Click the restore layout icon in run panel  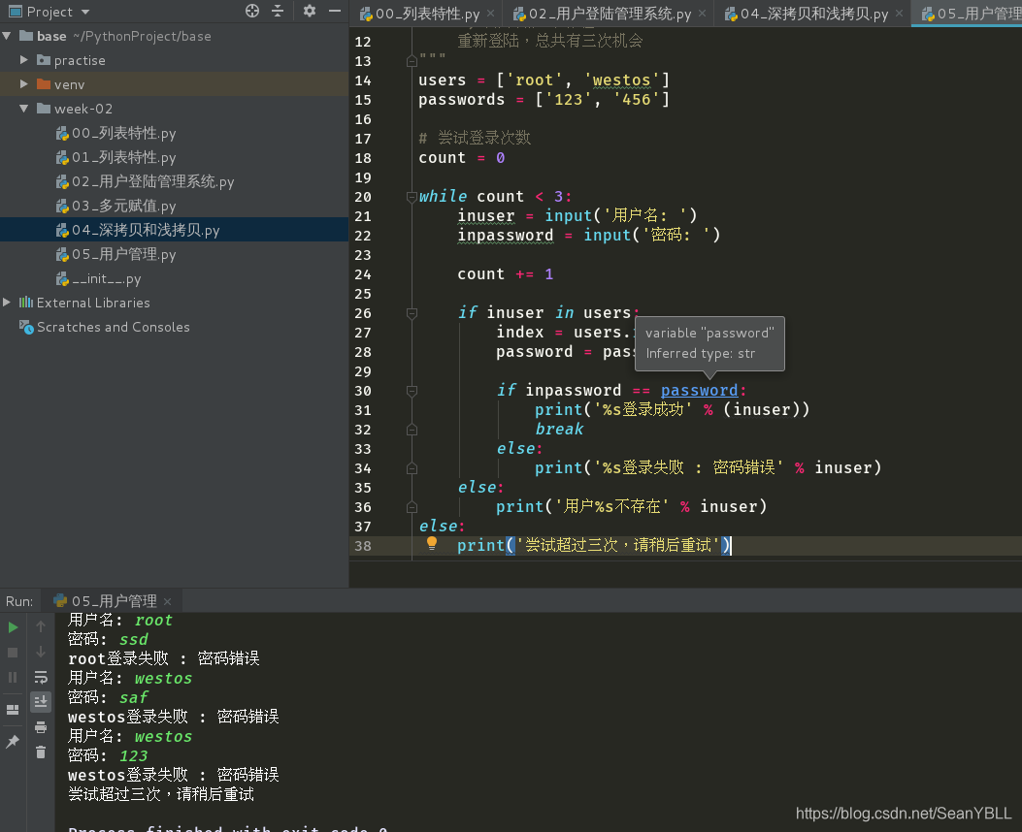(13, 710)
